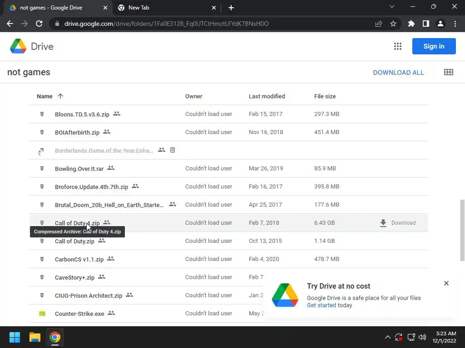Select Call of Duty.zip file name
This screenshot has width=465, height=348.
click(74, 241)
